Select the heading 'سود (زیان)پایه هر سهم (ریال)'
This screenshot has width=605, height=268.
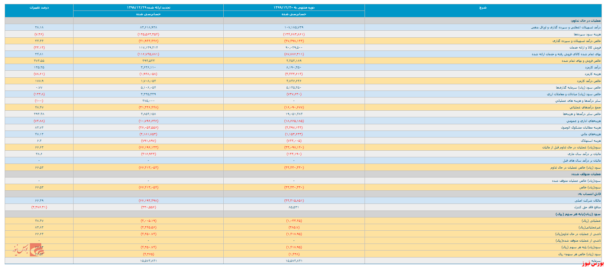click(x=578, y=214)
